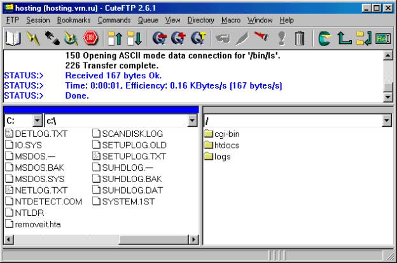Click the Quick Connect lightning icon

pyautogui.click(x=32, y=38)
